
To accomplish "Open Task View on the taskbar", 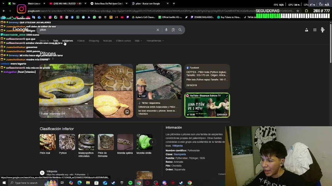I will click(x=62, y=183).
